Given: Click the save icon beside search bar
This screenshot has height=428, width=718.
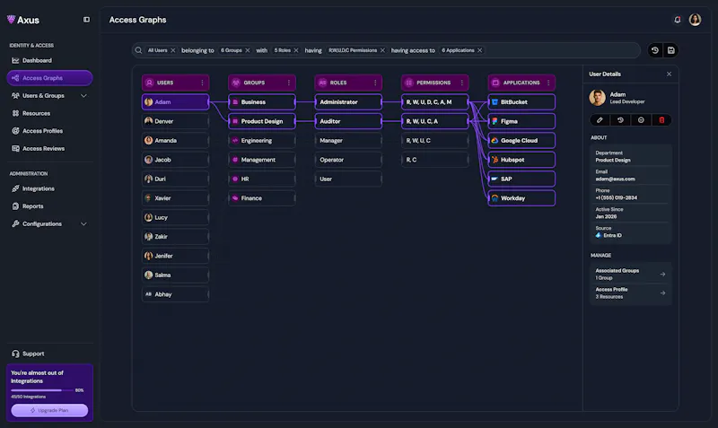Looking at the screenshot, I should click(670, 50).
